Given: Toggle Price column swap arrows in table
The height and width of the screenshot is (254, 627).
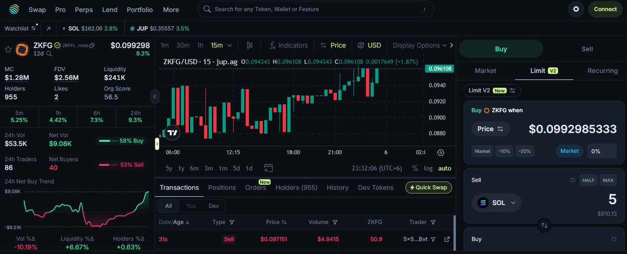Looking at the screenshot, I should click(x=284, y=222).
